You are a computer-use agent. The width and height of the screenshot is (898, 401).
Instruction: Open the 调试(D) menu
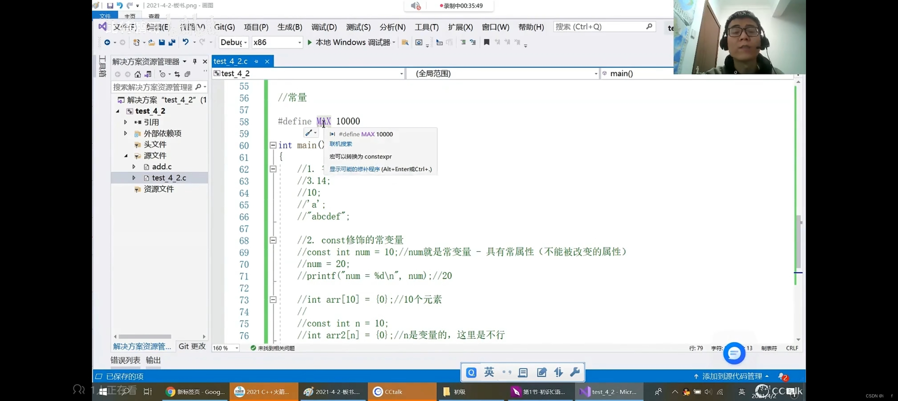point(324,26)
